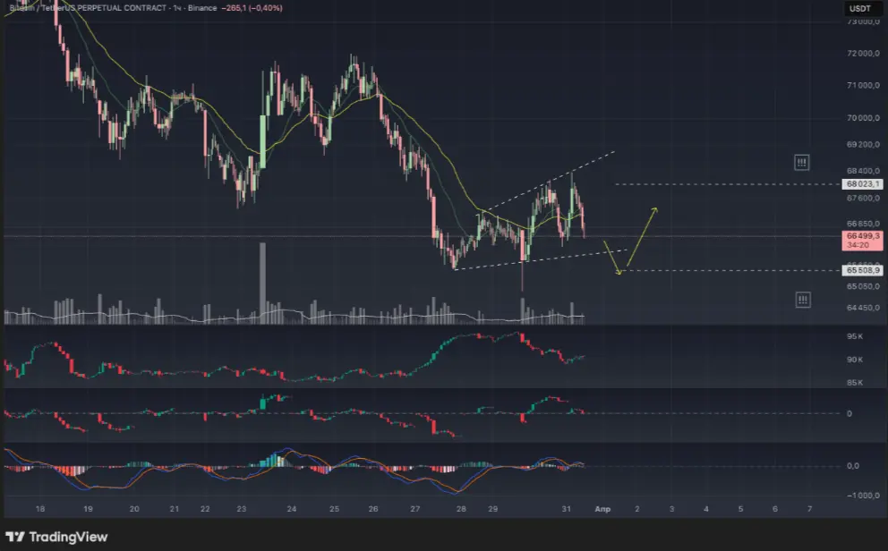Click the 67600,0 price scale value

[863, 198]
